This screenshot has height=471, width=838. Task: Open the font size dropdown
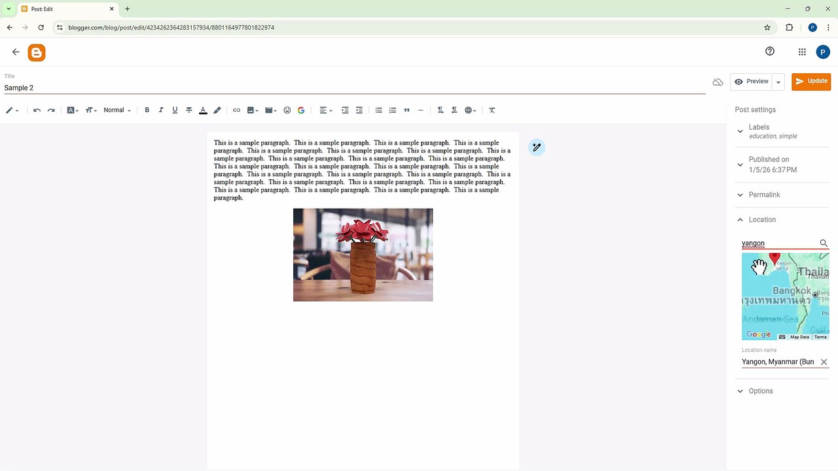point(91,111)
